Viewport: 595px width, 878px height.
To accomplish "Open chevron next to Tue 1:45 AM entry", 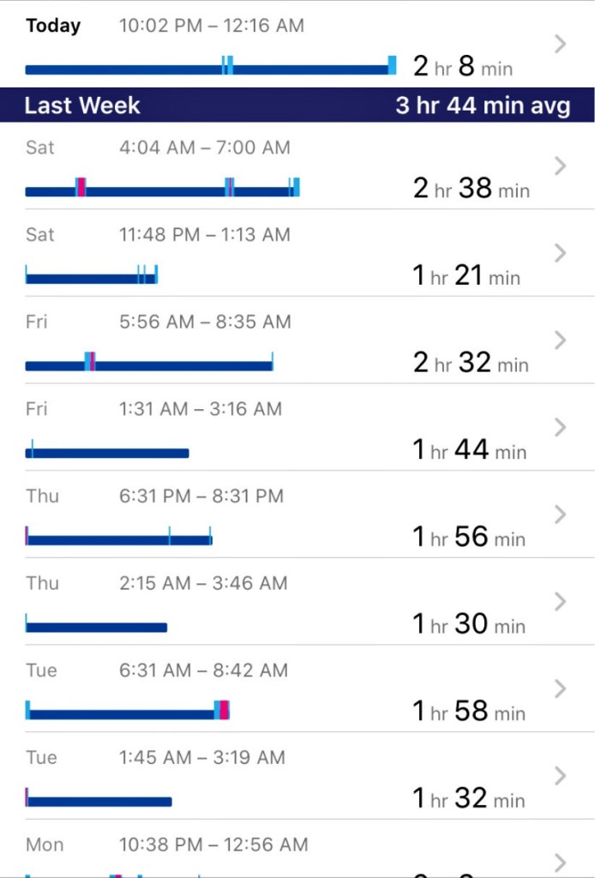I will click(x=560, y=776).
